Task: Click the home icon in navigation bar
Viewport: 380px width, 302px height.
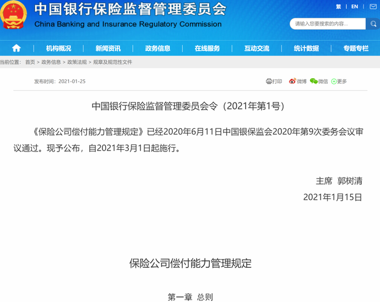Action: (16, 48)
